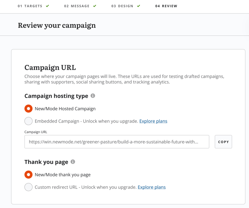Open the 02 Message step
This screenshot has height=208, width=249.
tap(77, 6)
